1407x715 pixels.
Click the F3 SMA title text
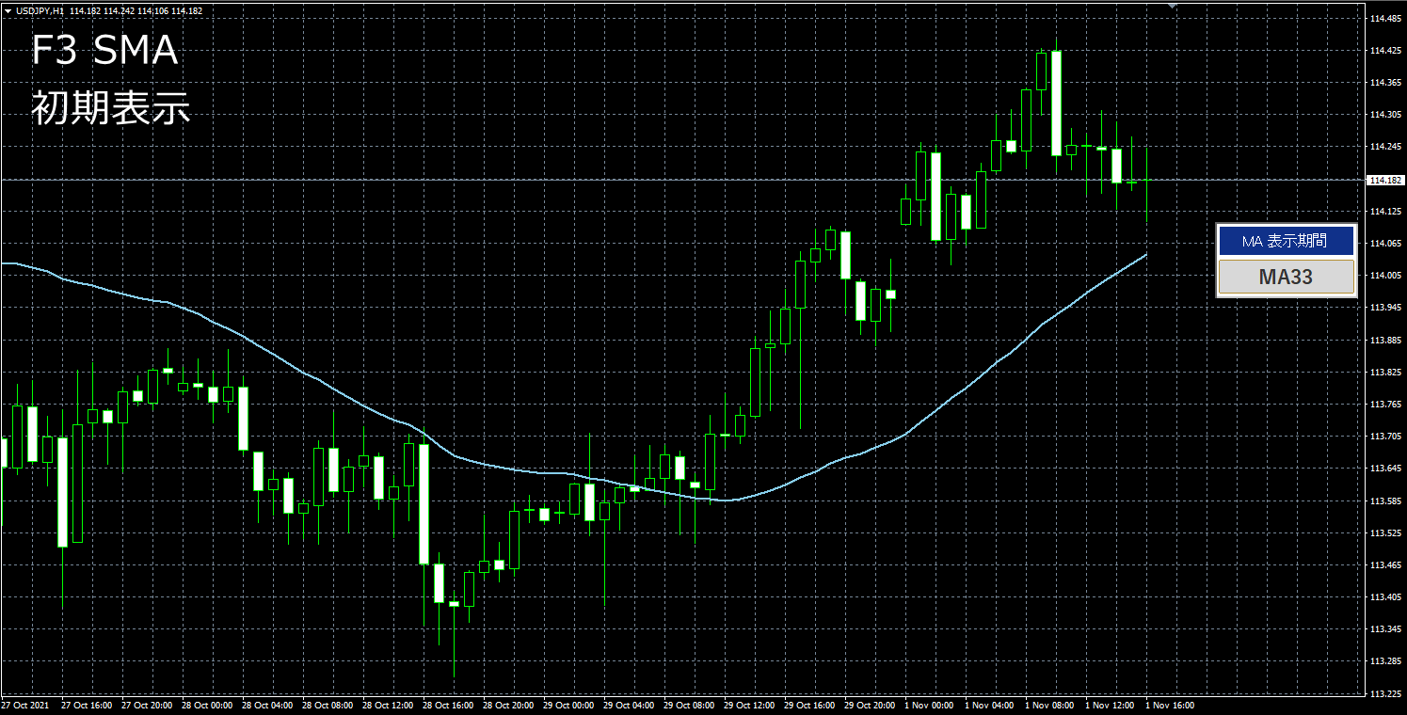point(104,51)
